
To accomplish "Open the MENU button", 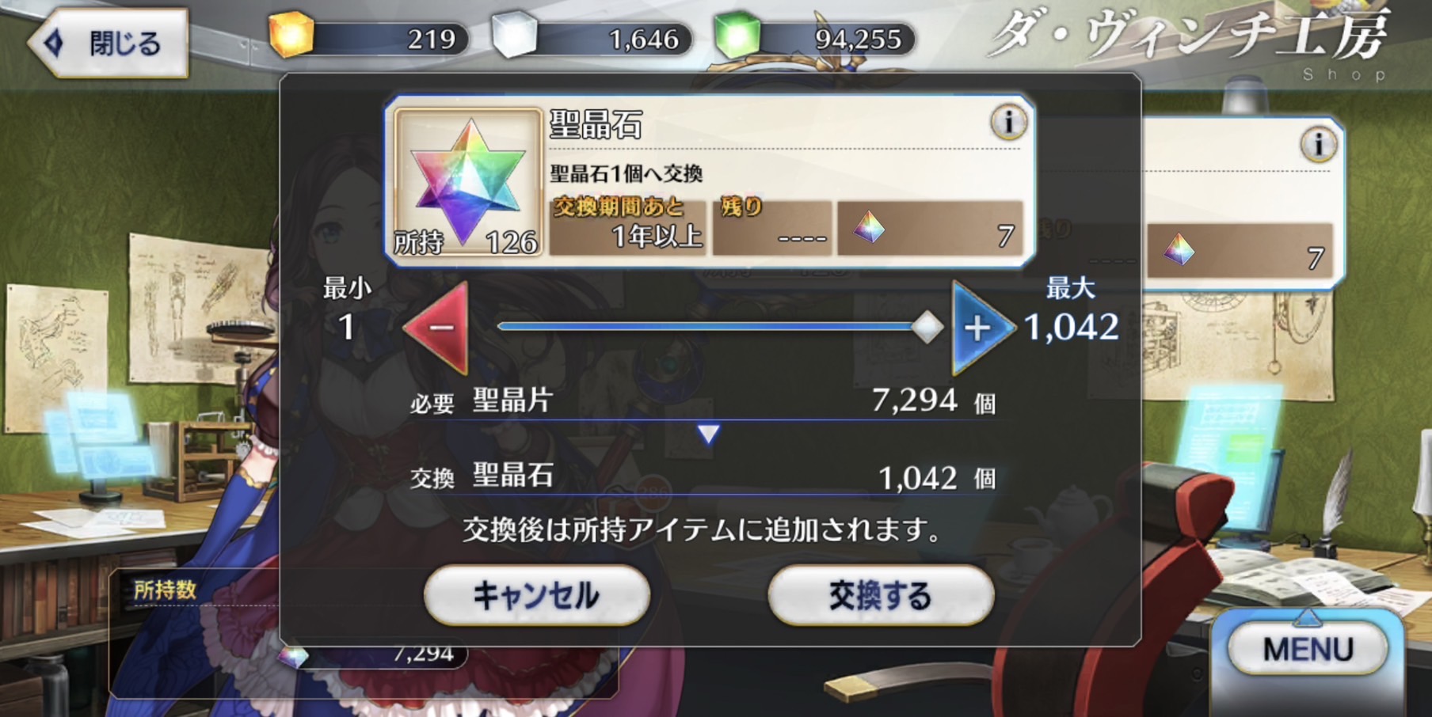I will point(1308,649).
